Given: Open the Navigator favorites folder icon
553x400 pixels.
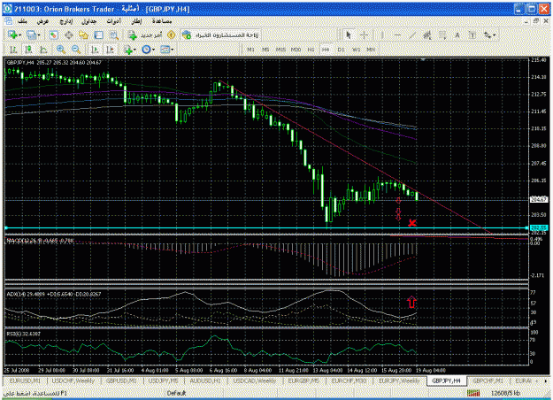Looking at the screenshot, I should pos(83,35).
